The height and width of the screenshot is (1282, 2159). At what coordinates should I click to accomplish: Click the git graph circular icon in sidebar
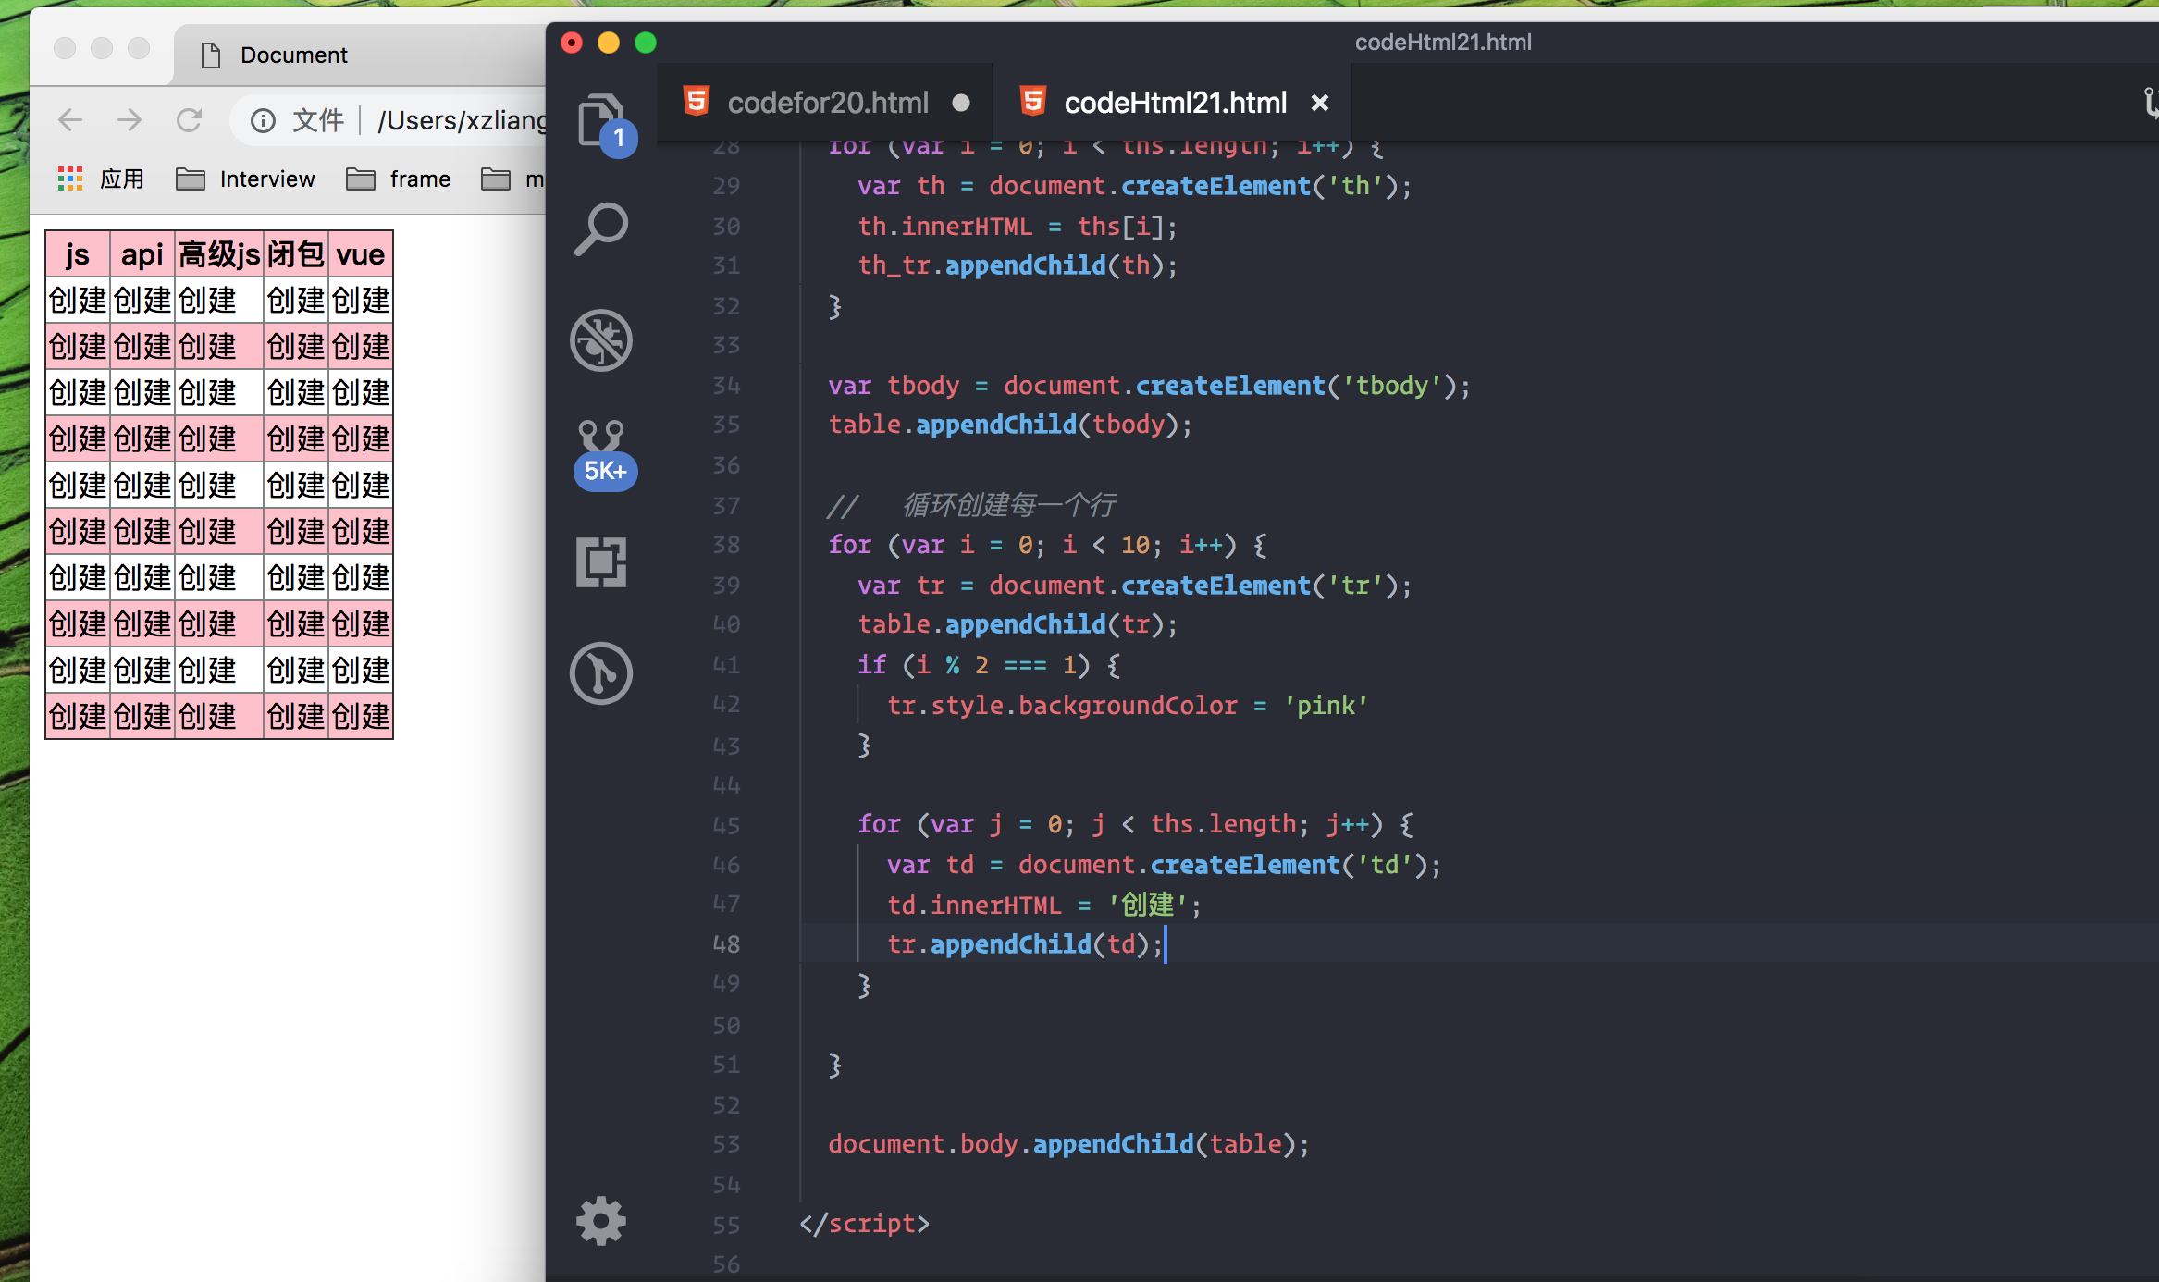point(601,673)
